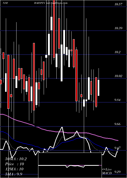Click the Price : 10 readout
The width and height of the screenshot is (127, 178).
pyautogui.click(x=14, y=164)
